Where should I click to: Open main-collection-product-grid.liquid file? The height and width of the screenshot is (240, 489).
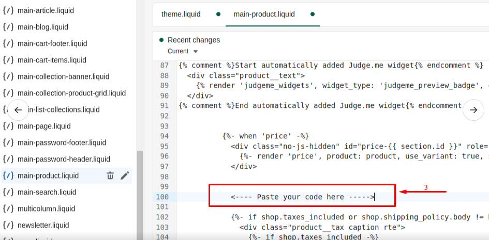tap(72, 93)
